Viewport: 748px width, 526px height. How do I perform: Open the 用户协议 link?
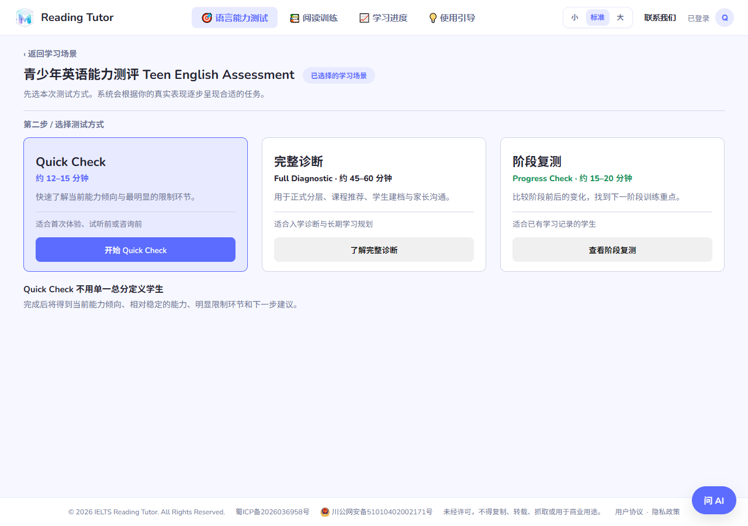point(629,512)
